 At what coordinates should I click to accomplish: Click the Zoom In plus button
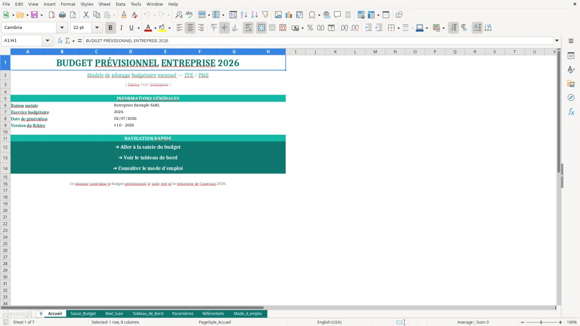[x=560, y=322]
